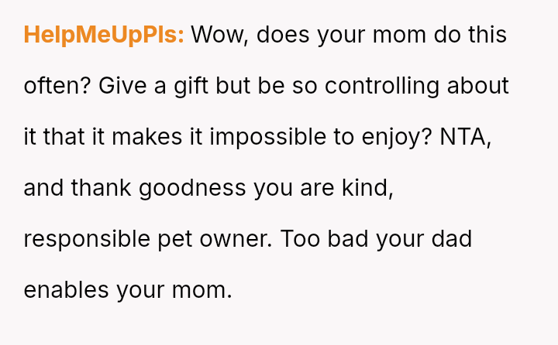This screenshot has width=558, height=345.
Task: Open the HelpMeUpPls user profile link
Action: [x=104, y=36]
